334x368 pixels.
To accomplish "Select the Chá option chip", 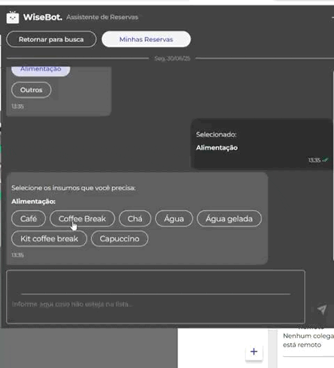I will (135, 219).
